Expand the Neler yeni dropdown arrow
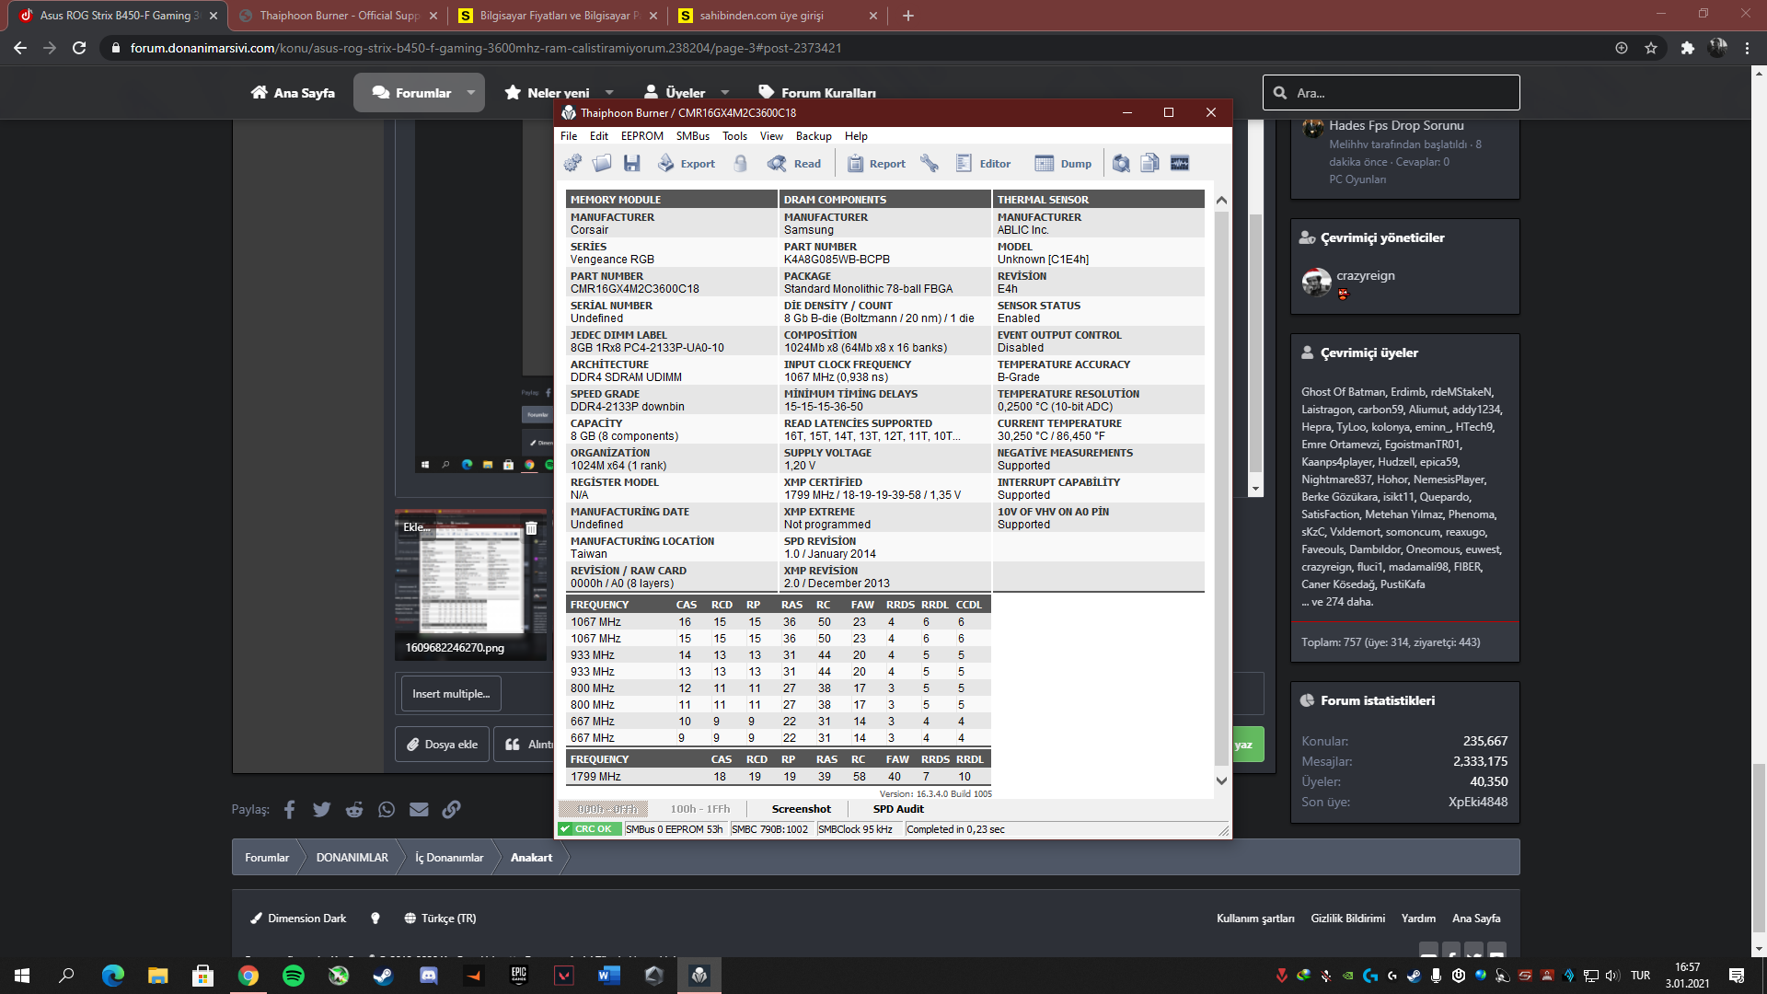Image resolution: width=1767 pixels, height=994 pixels. click(609, 93)
